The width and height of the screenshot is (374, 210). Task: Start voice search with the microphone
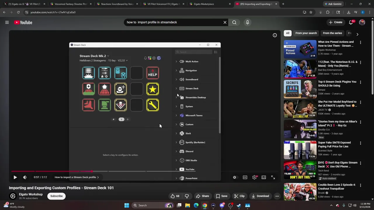[x=247, y=22]
